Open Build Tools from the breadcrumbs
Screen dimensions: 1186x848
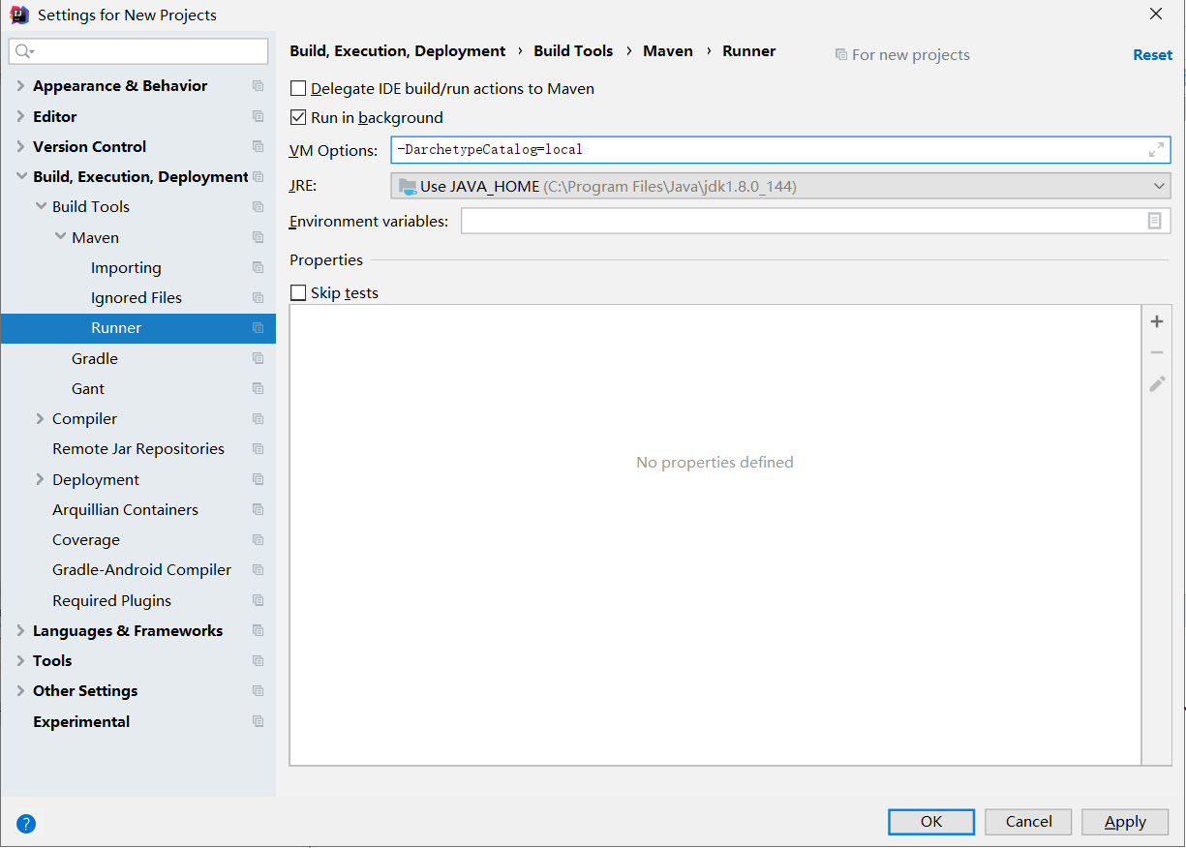point(573,50)
